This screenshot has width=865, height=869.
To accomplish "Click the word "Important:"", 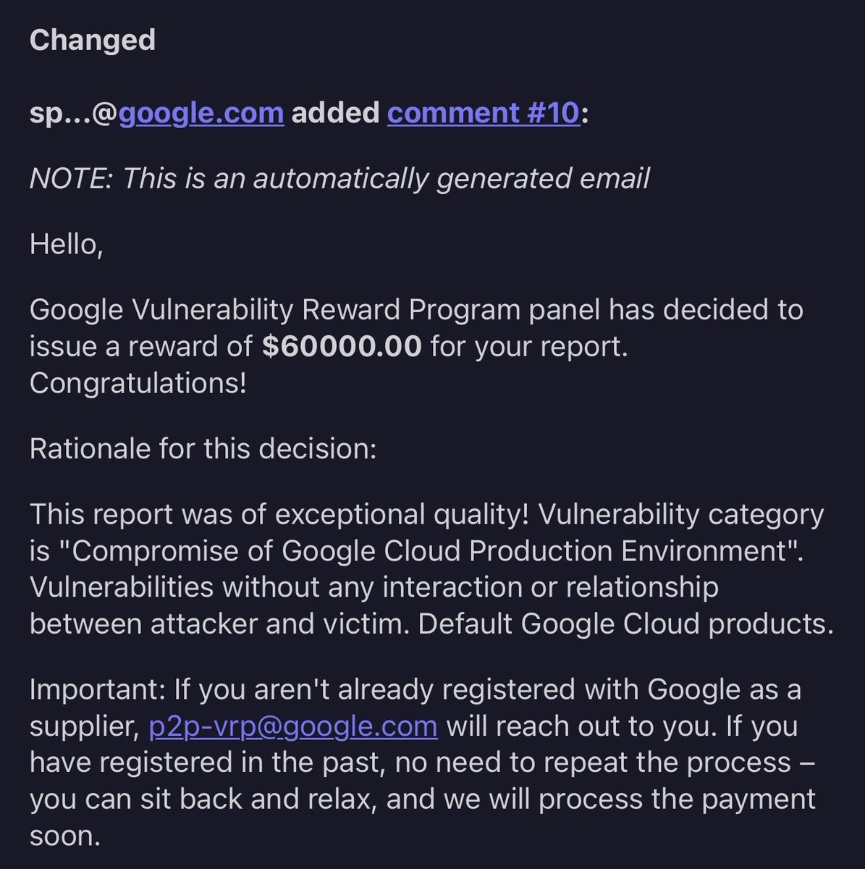I will pos(98,690).
